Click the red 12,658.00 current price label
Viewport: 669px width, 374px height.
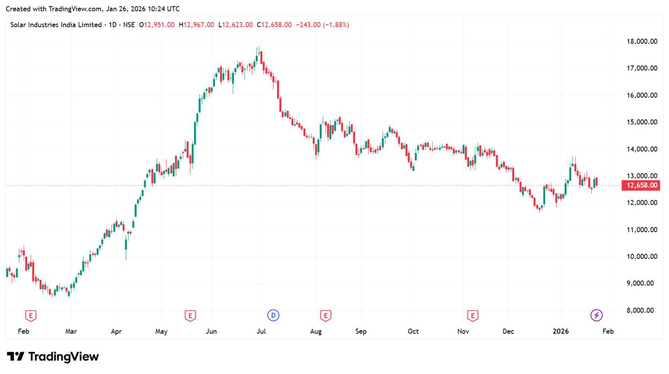point(640,186)
